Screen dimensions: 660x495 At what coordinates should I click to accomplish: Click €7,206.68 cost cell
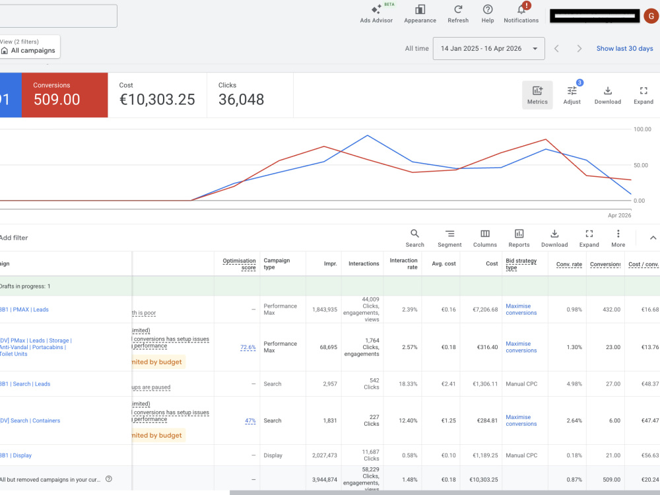pyautogui.click(x=485, y=310)
